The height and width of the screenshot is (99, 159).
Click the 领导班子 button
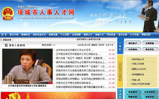point(133,43)
